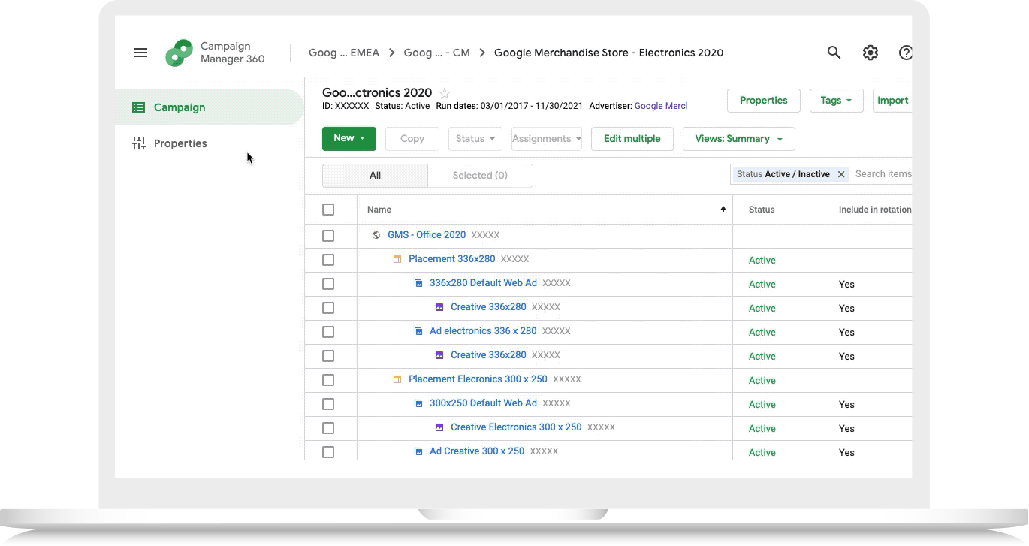
Task: Check the GMS - Office 2020 row checkbox
Action: pos(328,236)
